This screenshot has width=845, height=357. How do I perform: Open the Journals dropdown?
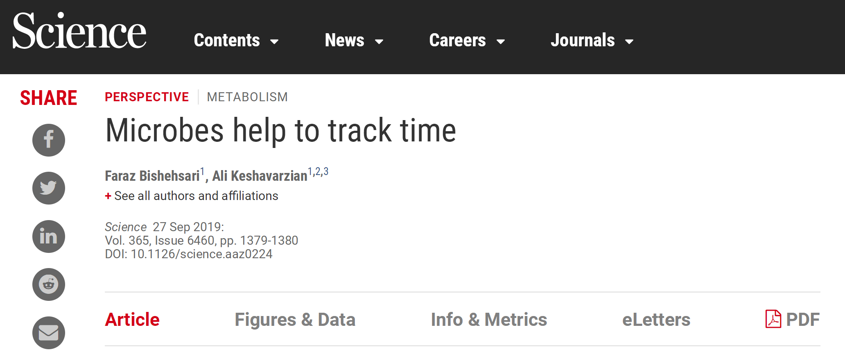[x=592, y=40]
